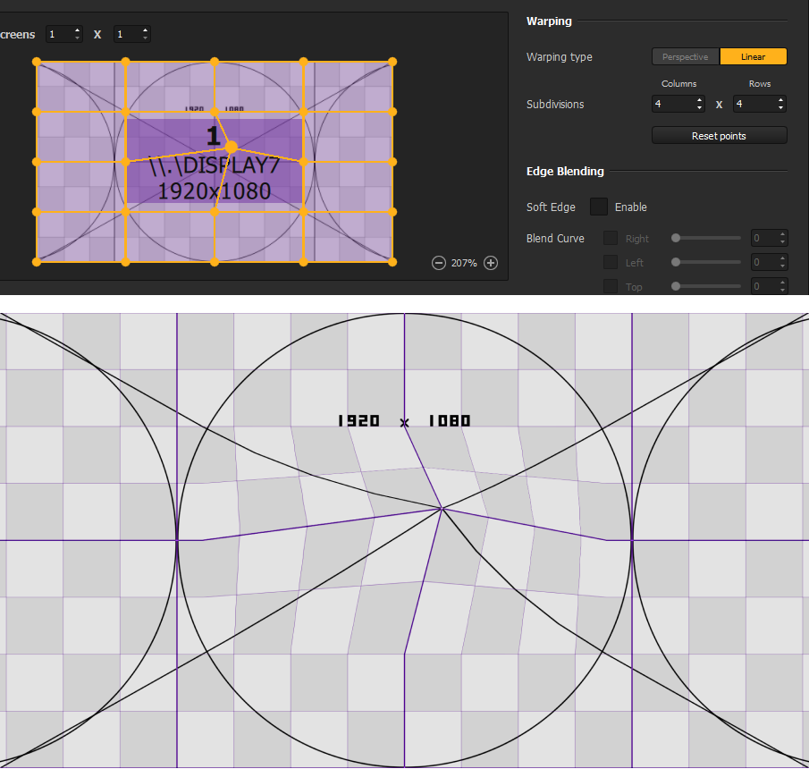
Task: Select the bottom-left corner warp grid point
Action: [x=37, y=262]
